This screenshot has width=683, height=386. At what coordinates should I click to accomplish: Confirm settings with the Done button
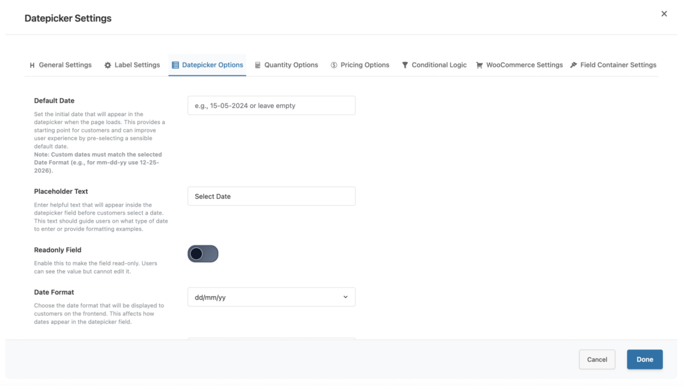(x=644, y=359)
